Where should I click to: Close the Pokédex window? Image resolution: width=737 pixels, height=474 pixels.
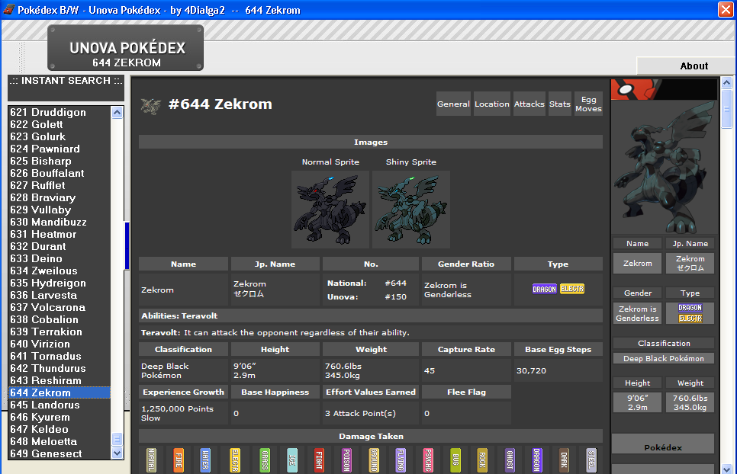coord(726,9)
